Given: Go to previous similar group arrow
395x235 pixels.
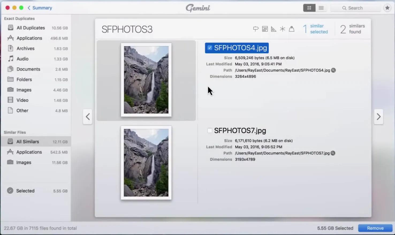Looking at the screenshot, I should point(88,117).
